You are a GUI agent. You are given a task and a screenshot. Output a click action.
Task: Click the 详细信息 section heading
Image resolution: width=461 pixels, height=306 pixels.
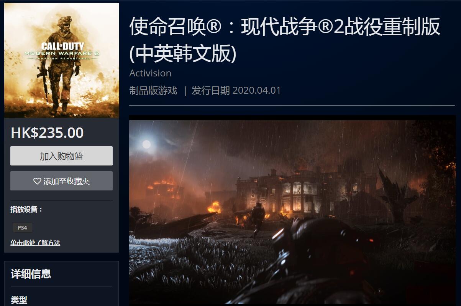pos(31,274)
